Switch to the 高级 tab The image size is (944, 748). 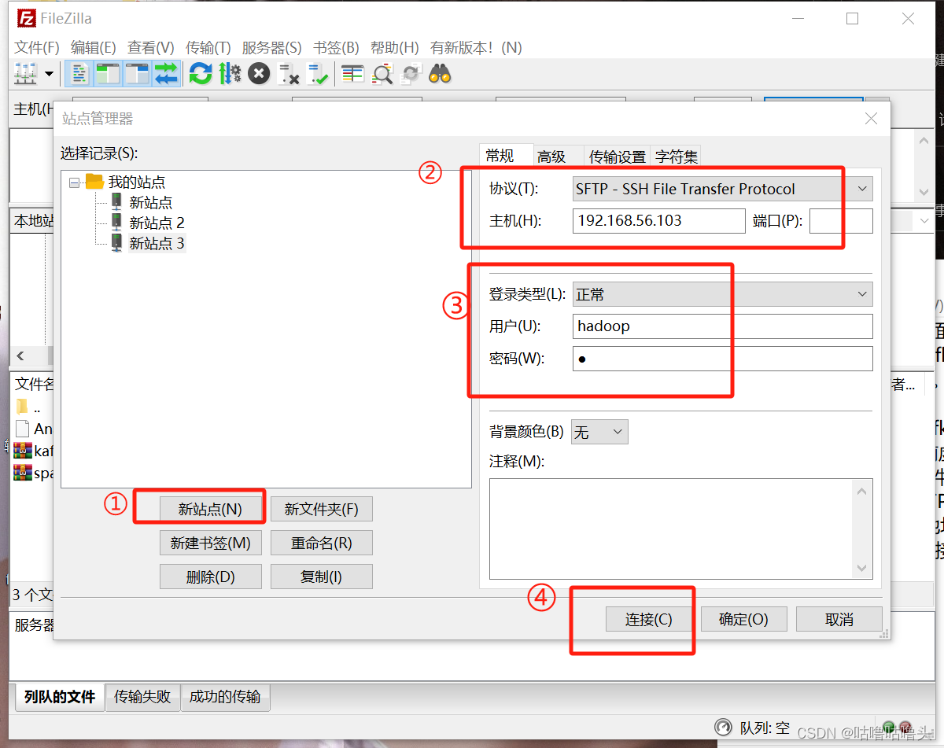click(551, 157)
